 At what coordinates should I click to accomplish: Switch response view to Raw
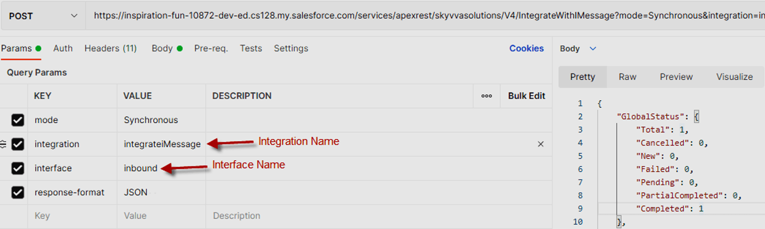[627, 77]
